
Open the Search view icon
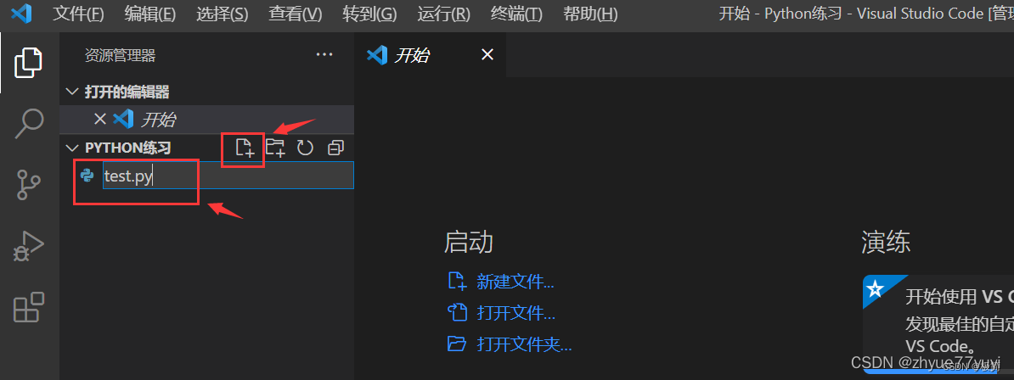pos(29,124)
